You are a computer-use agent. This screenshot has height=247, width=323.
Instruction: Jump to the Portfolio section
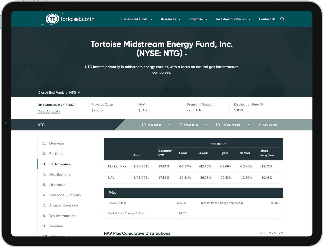click(x=56, y=154)
